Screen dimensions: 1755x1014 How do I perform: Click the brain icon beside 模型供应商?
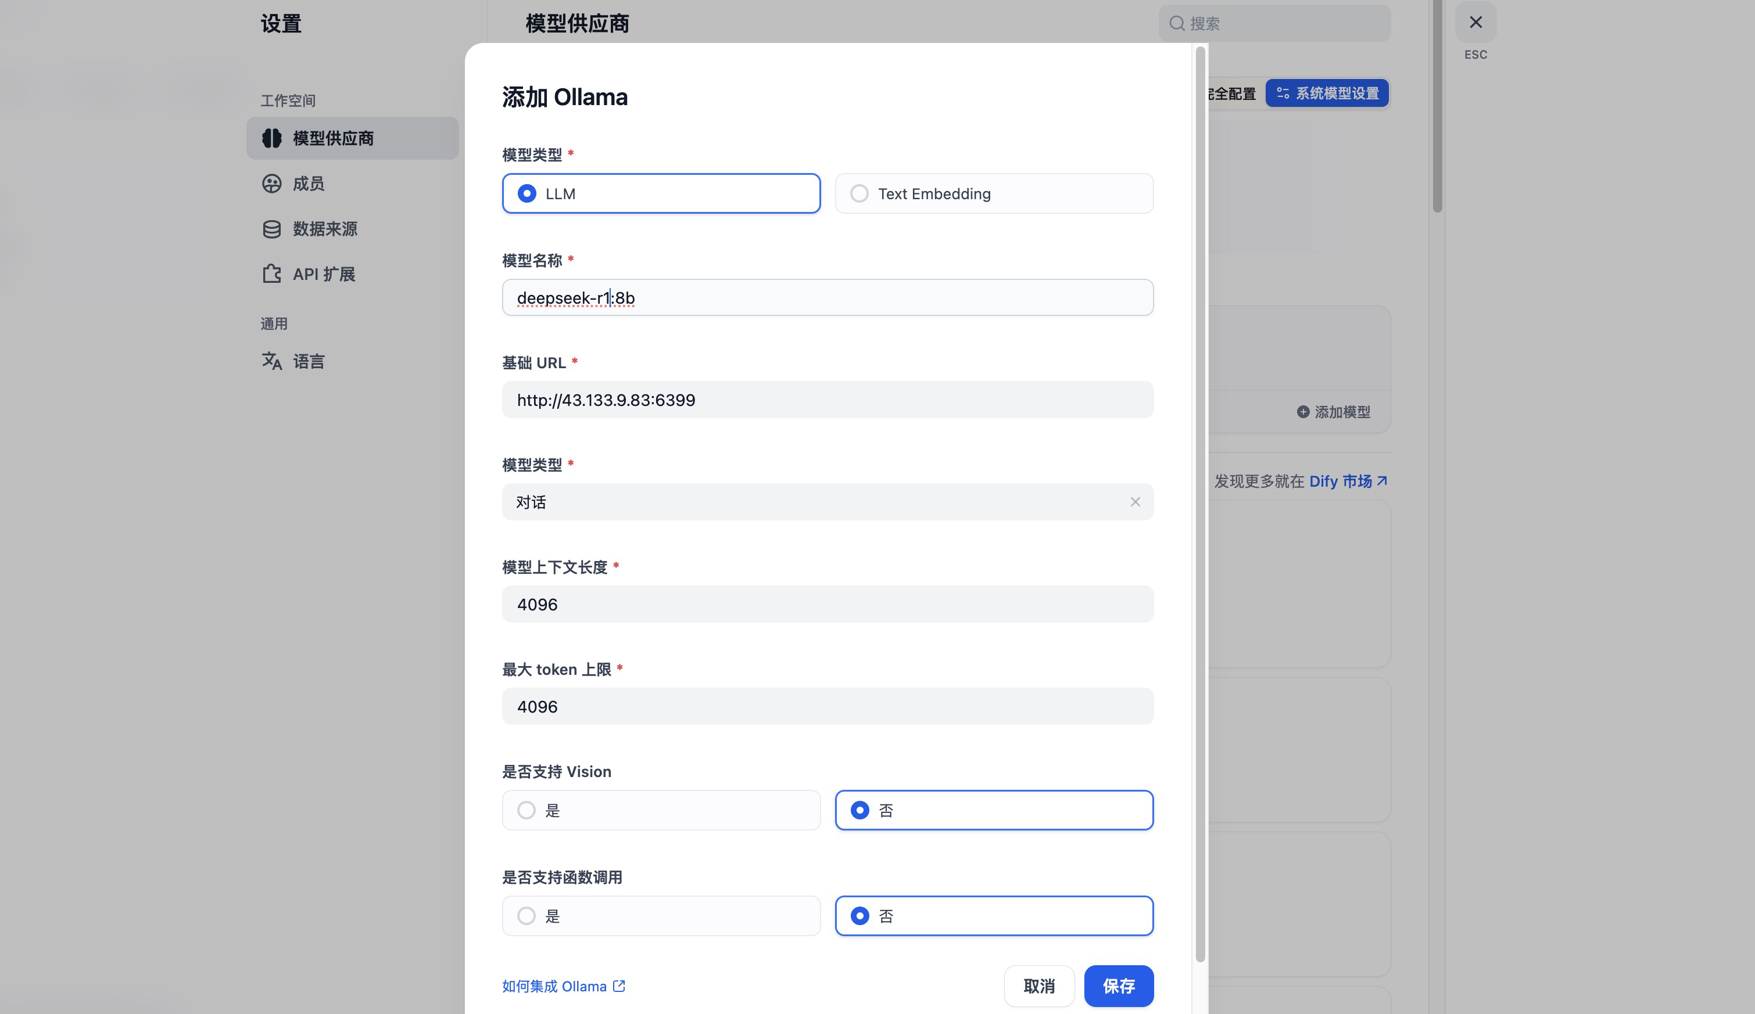(x=271, y=138)
